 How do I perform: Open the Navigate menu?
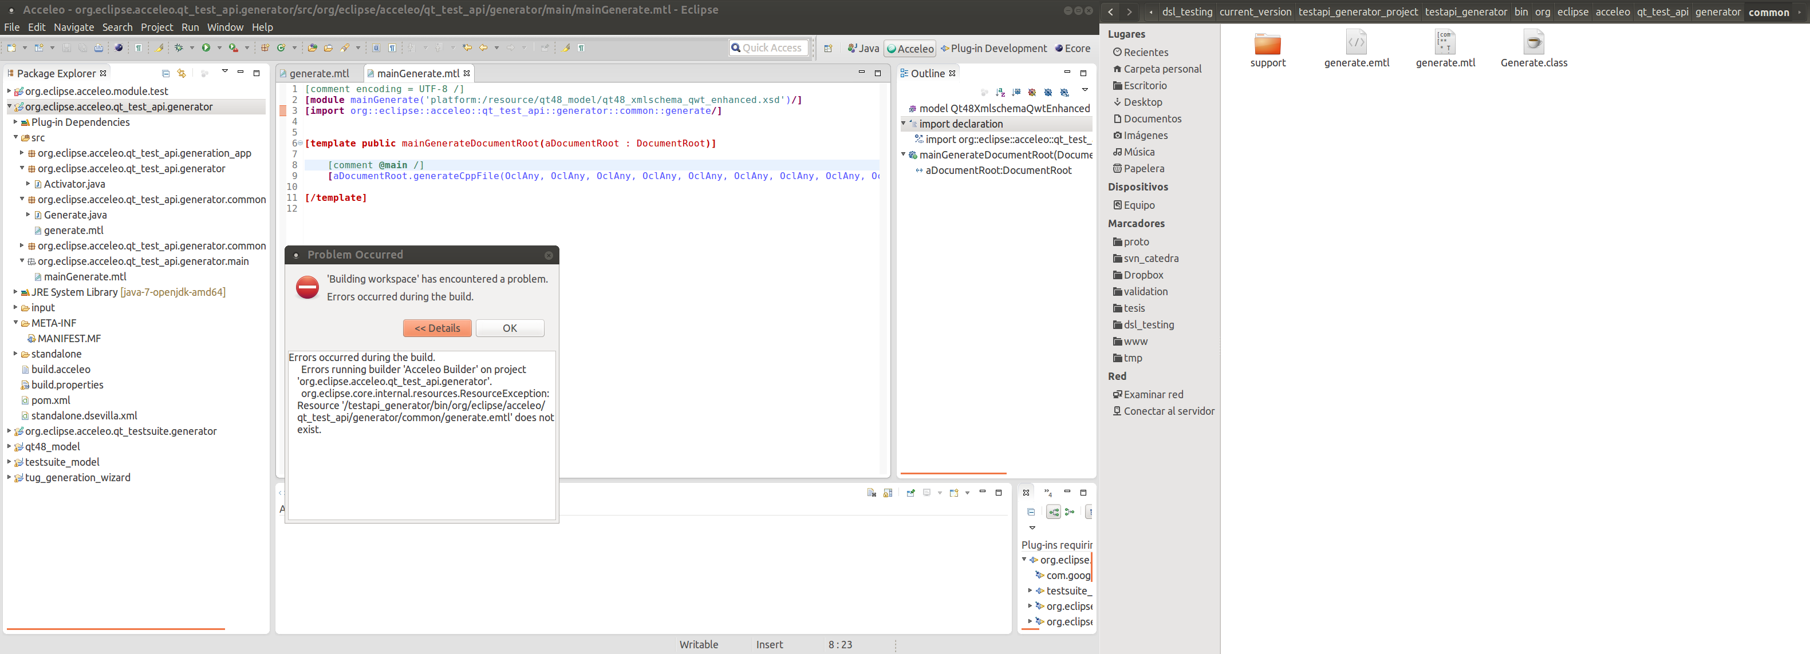[x=74, y=27]
